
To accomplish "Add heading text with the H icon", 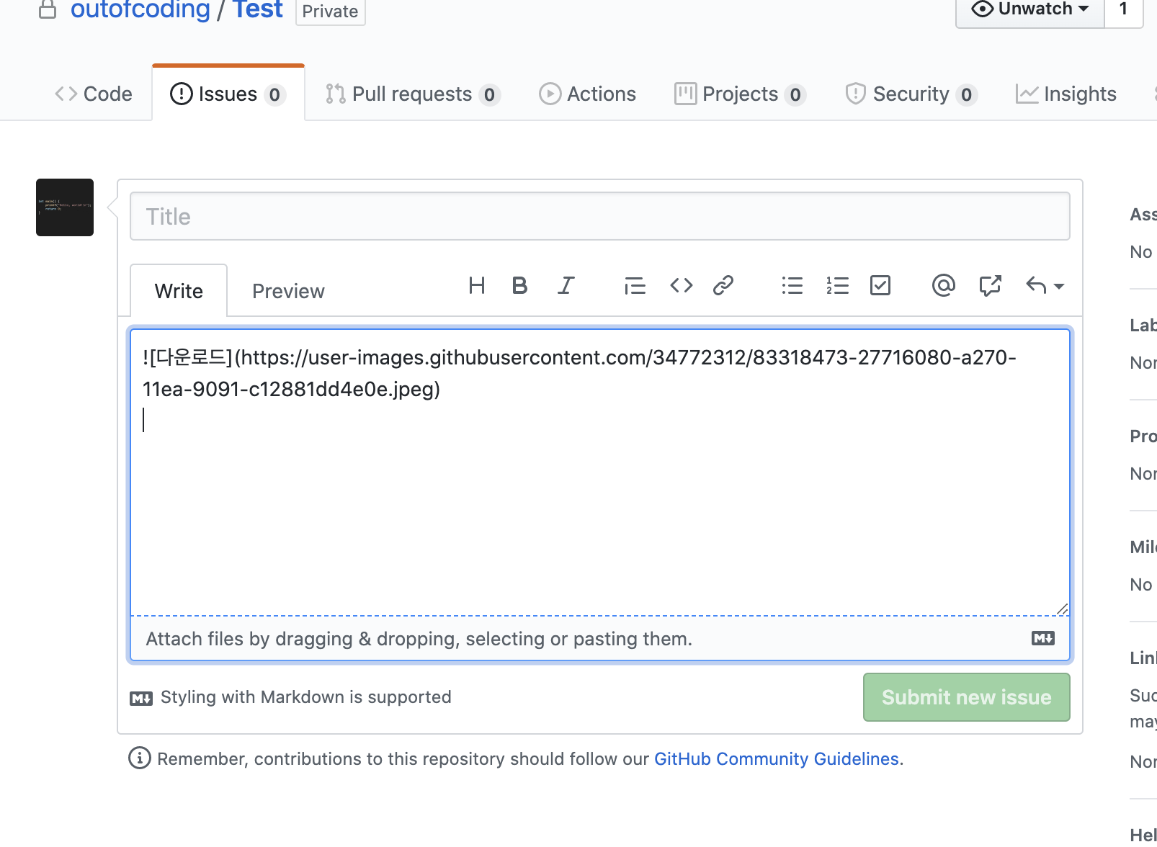I will coord(476,286).
